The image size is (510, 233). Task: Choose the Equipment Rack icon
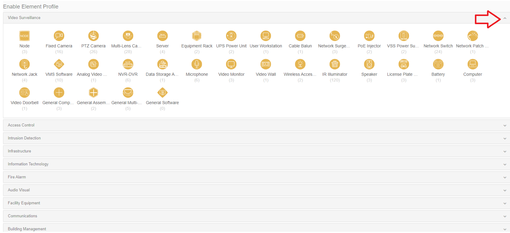[x=197, y=36]
